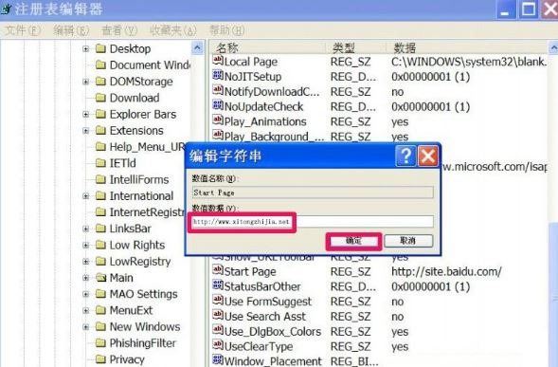The width and height of the screenshot is (558, 367).
Task: Open the 帮助(H) menu
Action: click(226, 30)
